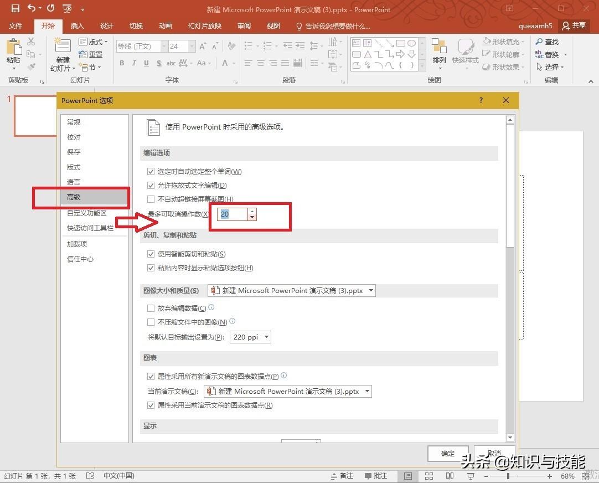Switch to the 设计 ribbon tab
This screenshot has height=483, width=599.
click(x=107, y=25)
